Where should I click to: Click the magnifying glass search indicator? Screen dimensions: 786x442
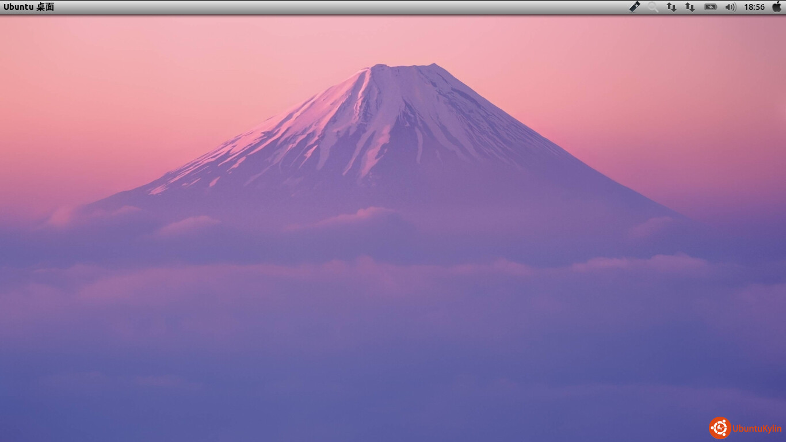653,7
